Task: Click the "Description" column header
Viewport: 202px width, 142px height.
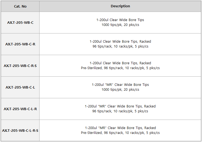Action: pyautogui.click(x=120, y=6)
